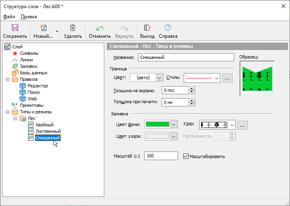Open Help via the Справка icon
Image resolution: width=290 pixels, height=206 pixels.
pos(168,28)
